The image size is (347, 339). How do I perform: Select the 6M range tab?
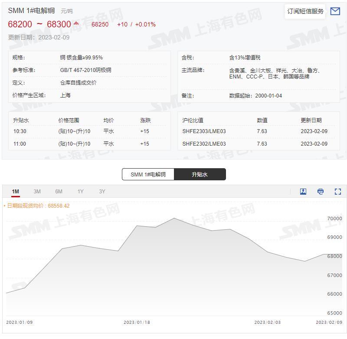click(59, 191)
